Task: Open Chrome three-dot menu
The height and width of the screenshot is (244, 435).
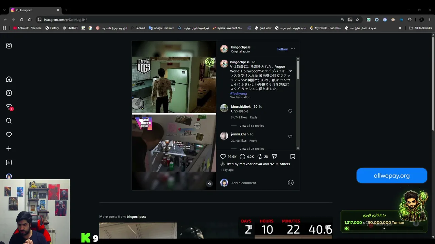Action: 430,20
